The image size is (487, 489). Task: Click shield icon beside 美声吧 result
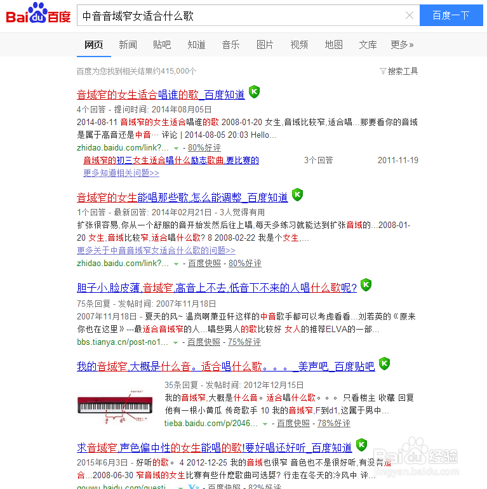pos(384,364)
